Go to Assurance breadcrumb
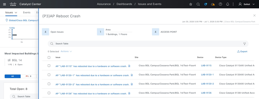Image resolution: width=259 pixels, height=99 pixels. [x=104, y=4]
